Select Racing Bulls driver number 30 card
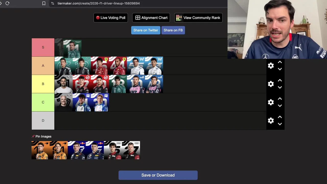This screenshot has height=184, width=327. (100, 102)
